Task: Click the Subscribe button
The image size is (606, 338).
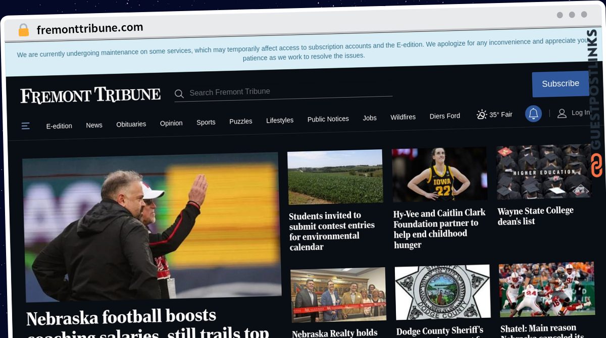Action: (x=561, y=84)
